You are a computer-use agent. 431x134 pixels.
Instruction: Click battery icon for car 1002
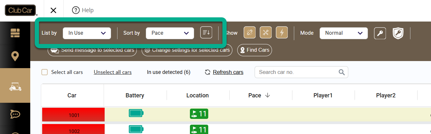coord(136,129)
